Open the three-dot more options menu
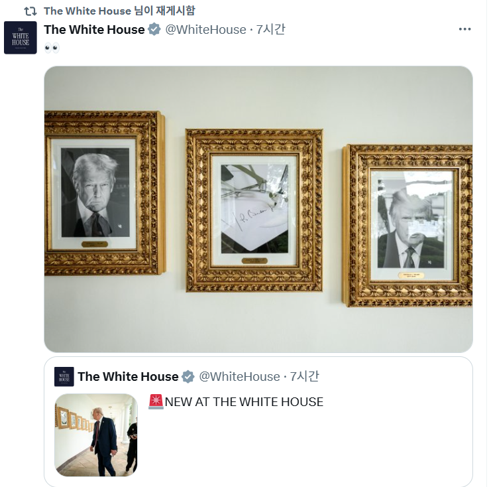The image size is (489, 487). [x=464, y=29]
